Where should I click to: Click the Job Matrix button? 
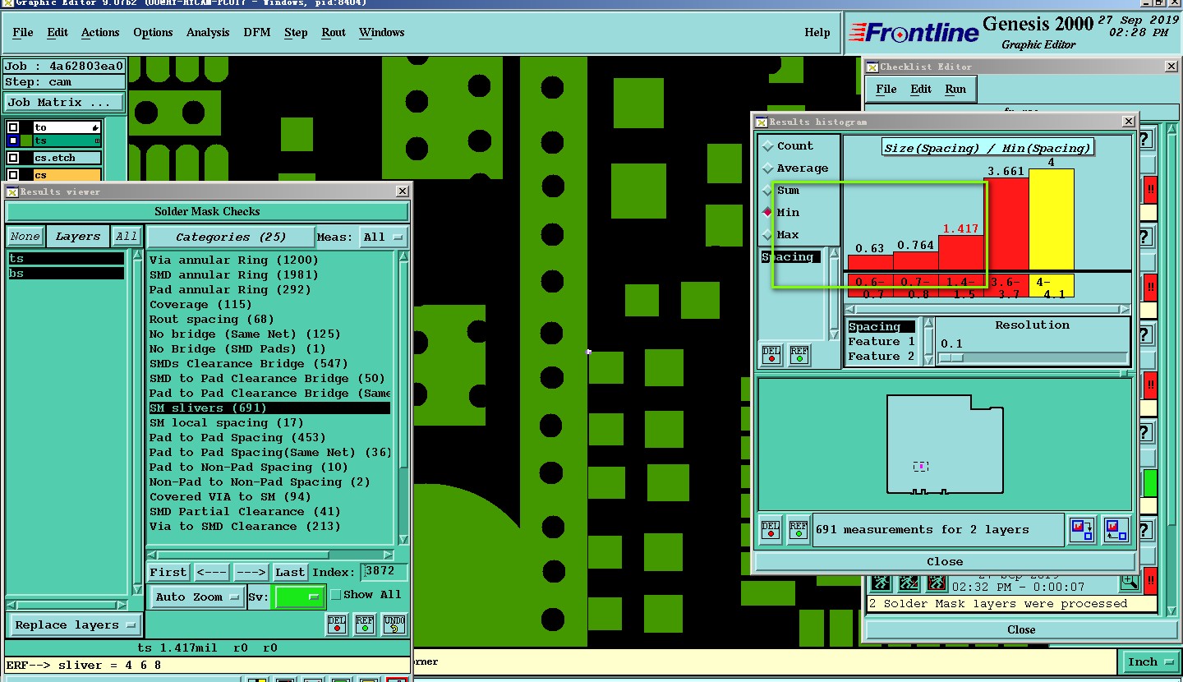64,103
